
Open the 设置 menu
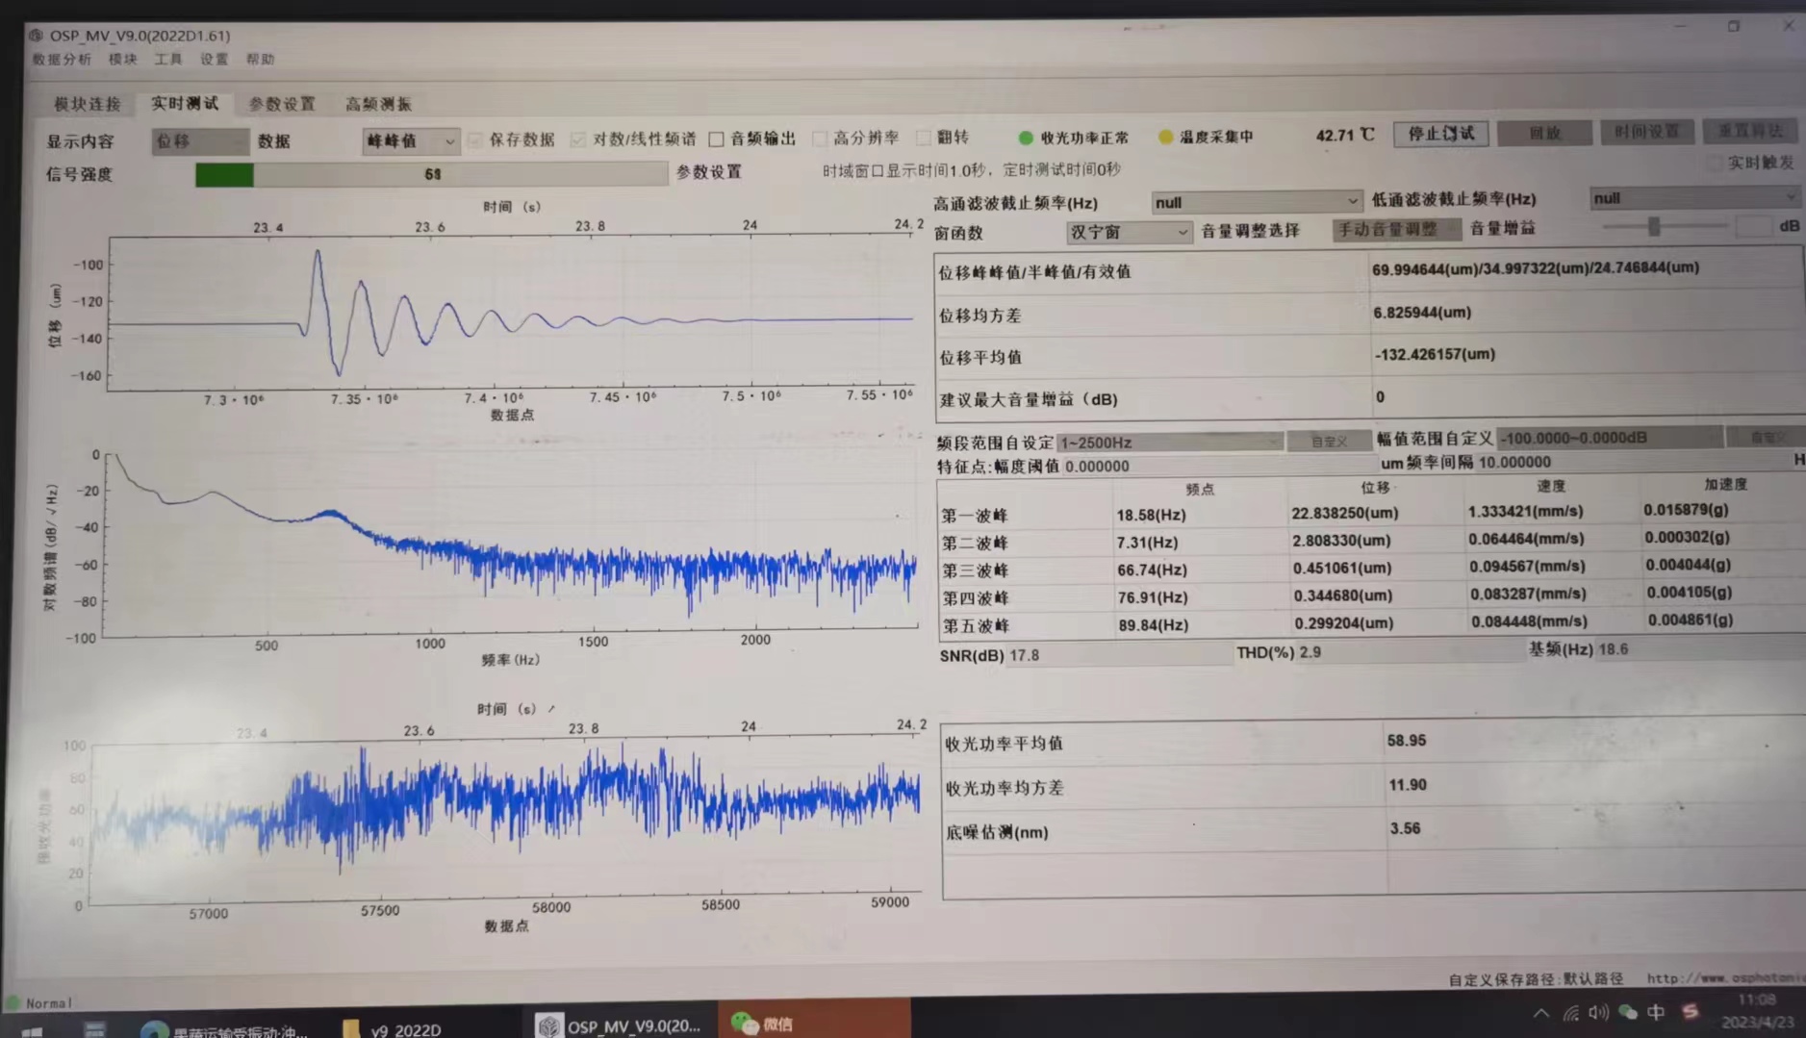(x=214, y=60)
